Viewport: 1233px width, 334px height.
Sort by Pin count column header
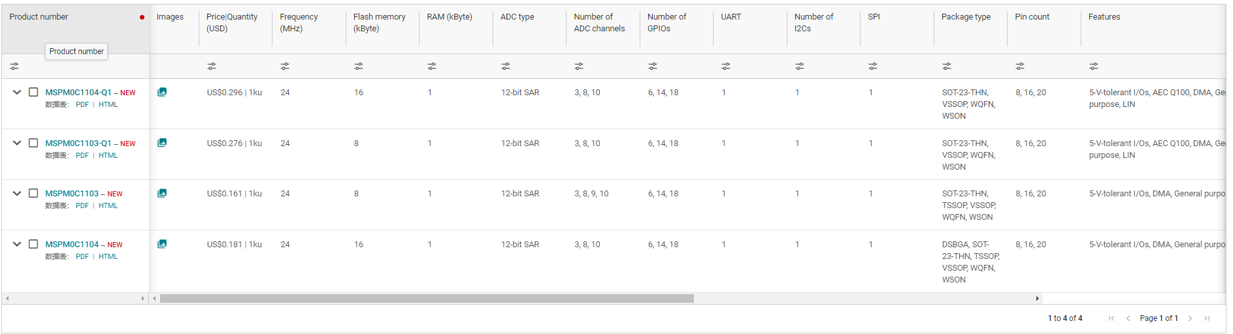coord(1032,17)
